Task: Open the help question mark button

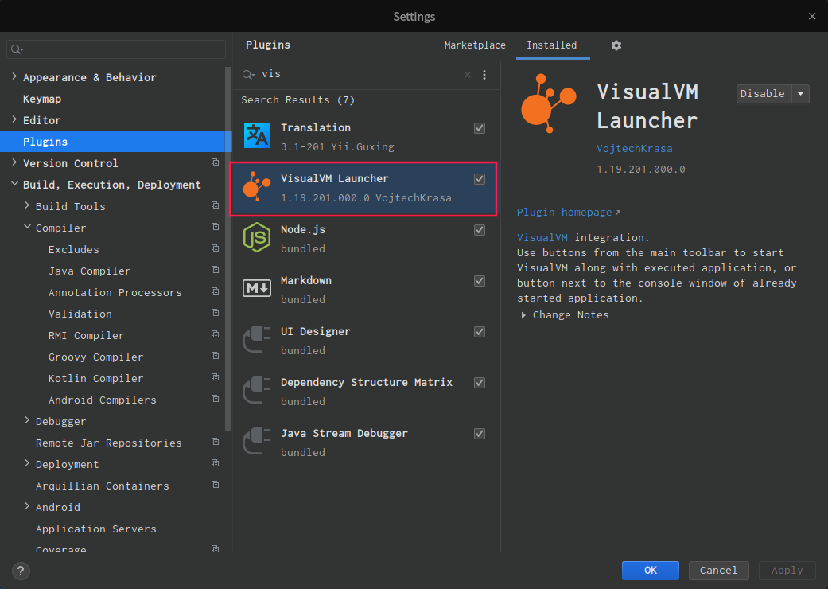Action: click(x=21, y=571)
